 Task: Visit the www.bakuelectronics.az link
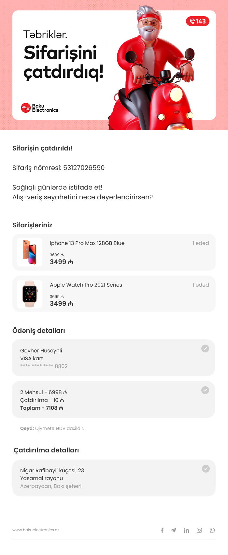(x=36, y=530)
